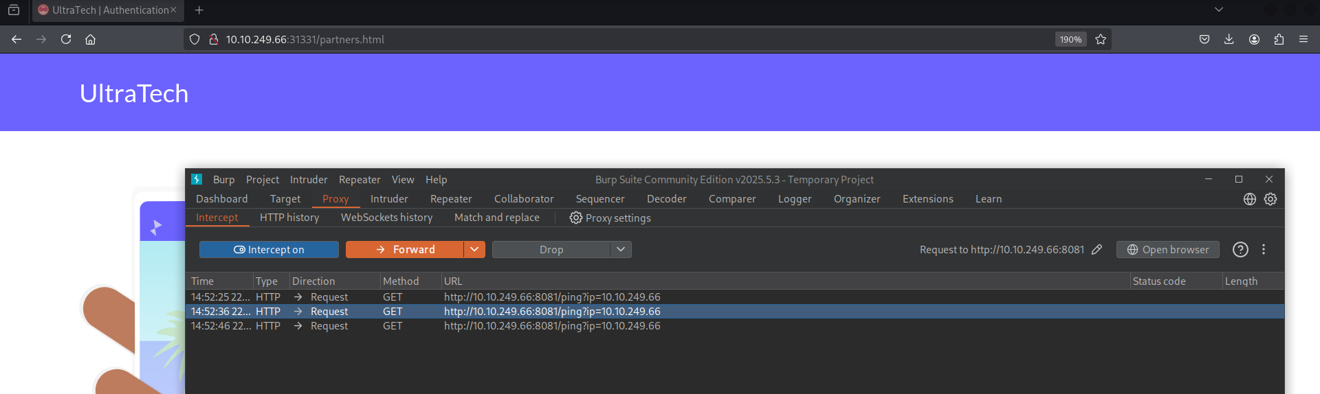This screenshot has width=1320, height=394.
Task: Forward the intercepted request
Action: (405, 250)
